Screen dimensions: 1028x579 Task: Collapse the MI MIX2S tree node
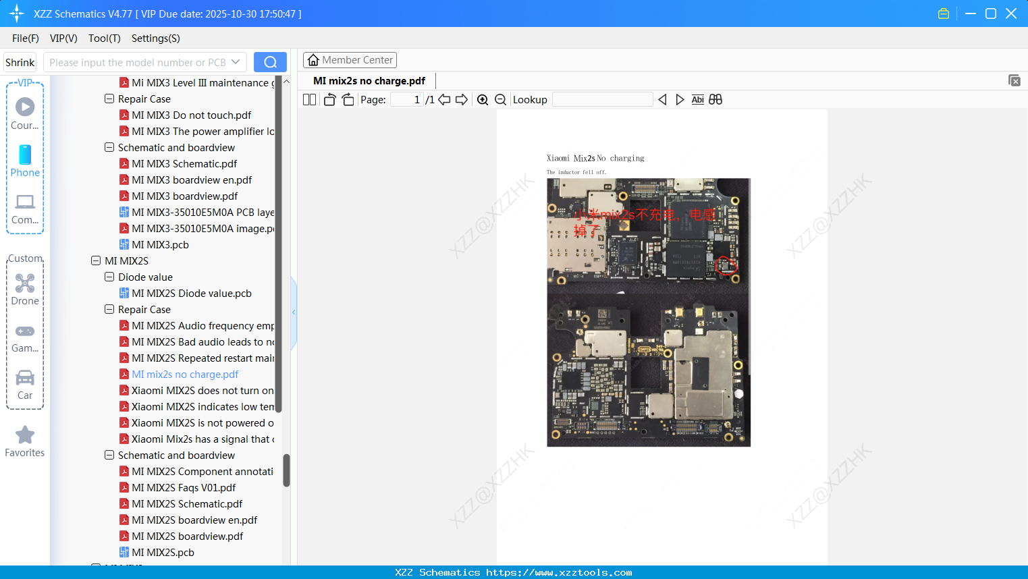click(x=96, y=261)
